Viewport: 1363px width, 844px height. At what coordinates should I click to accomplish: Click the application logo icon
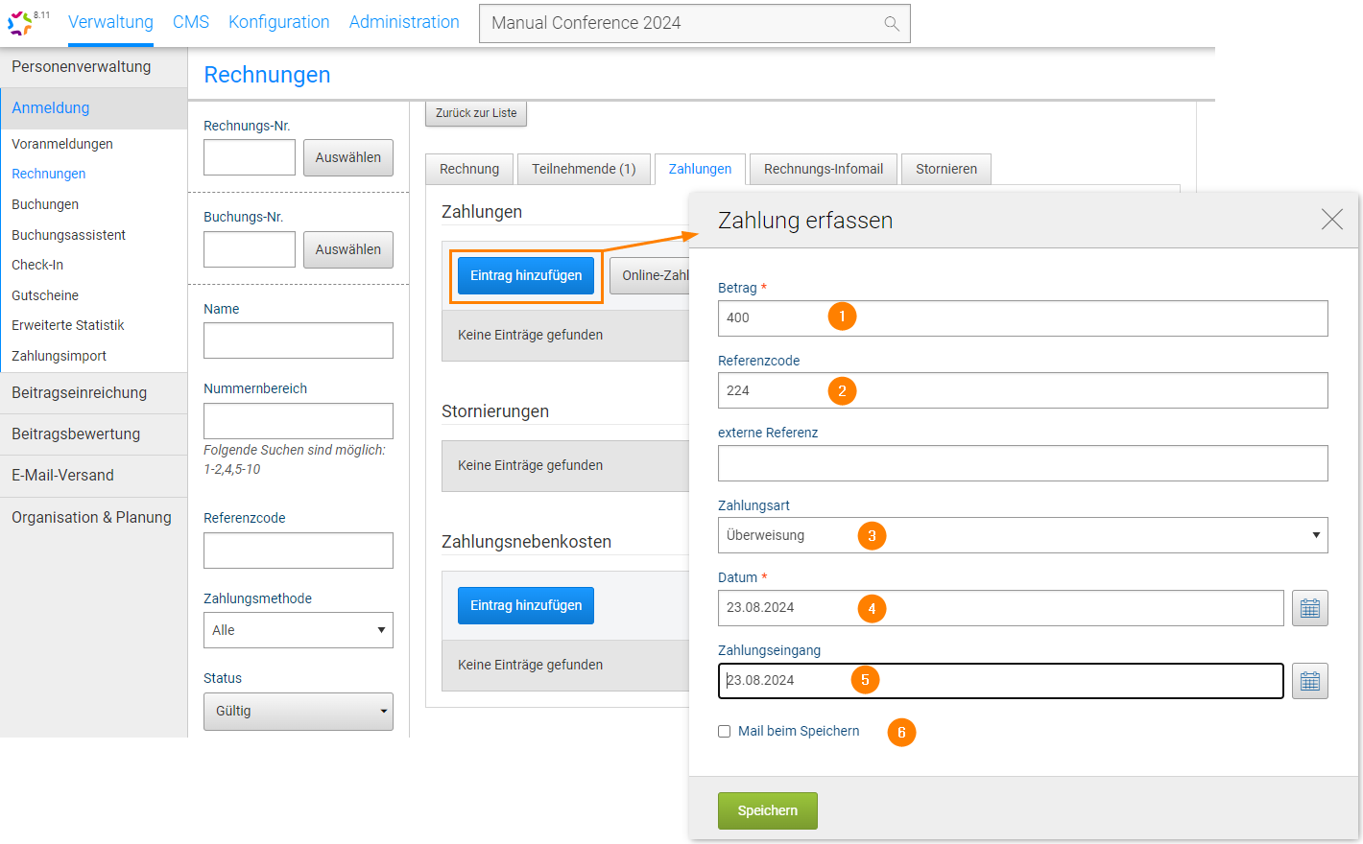[19, 23]
